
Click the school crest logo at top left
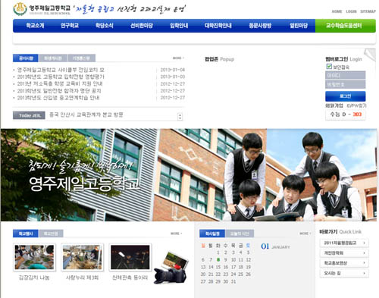pyautogui.click(x=20, y=9)
